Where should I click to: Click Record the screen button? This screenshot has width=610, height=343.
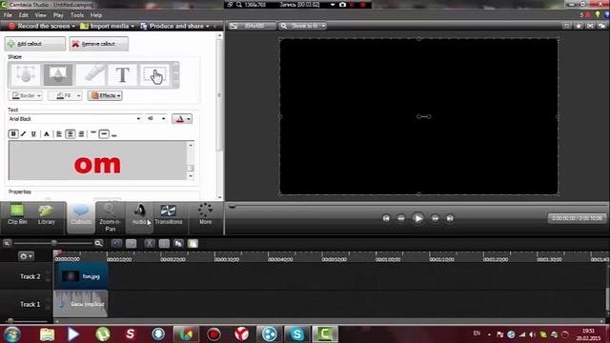pos(39,26)
